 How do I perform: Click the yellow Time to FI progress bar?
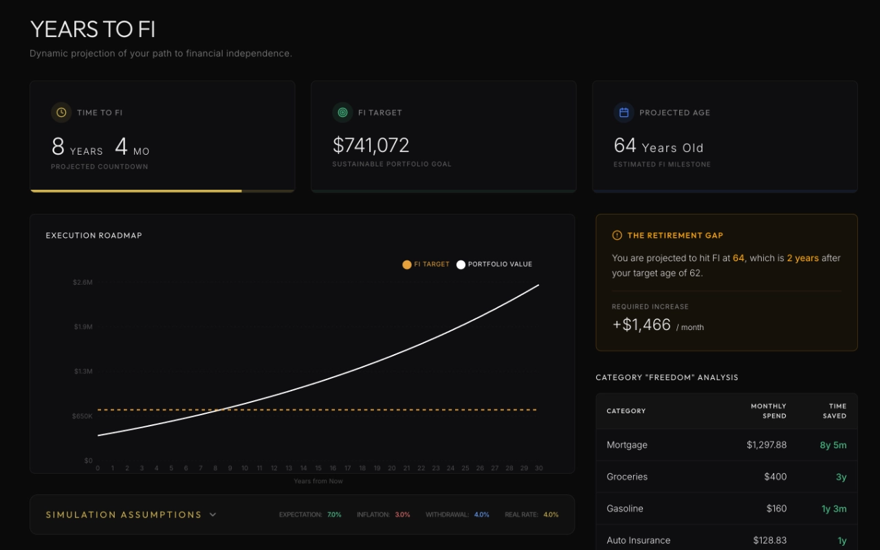(x=136, y=190)
